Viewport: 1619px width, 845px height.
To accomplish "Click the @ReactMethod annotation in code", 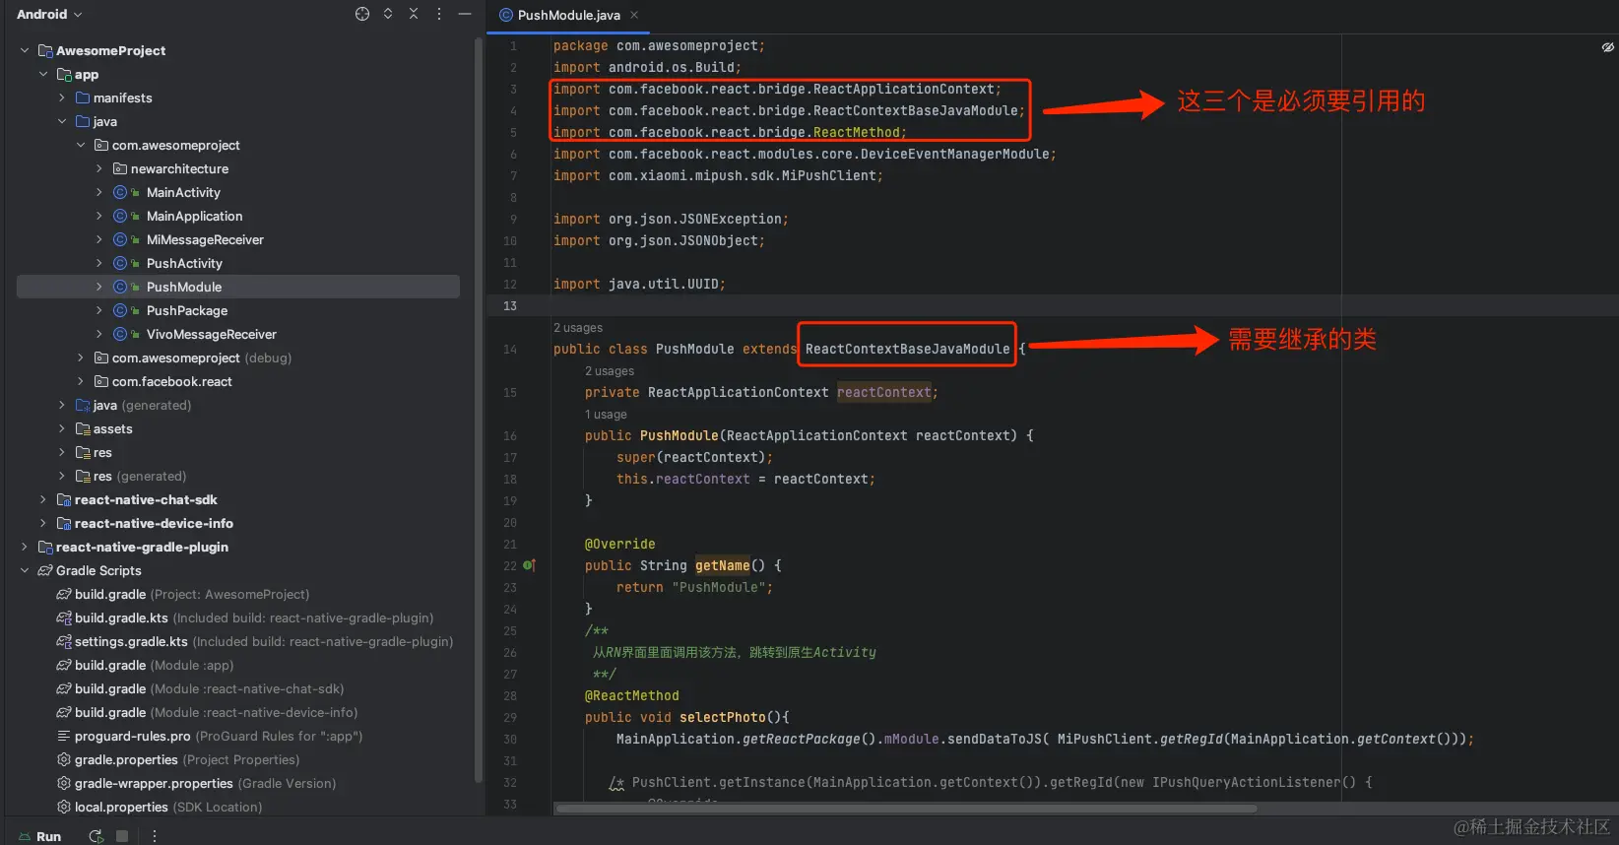I will coord(631,695).
